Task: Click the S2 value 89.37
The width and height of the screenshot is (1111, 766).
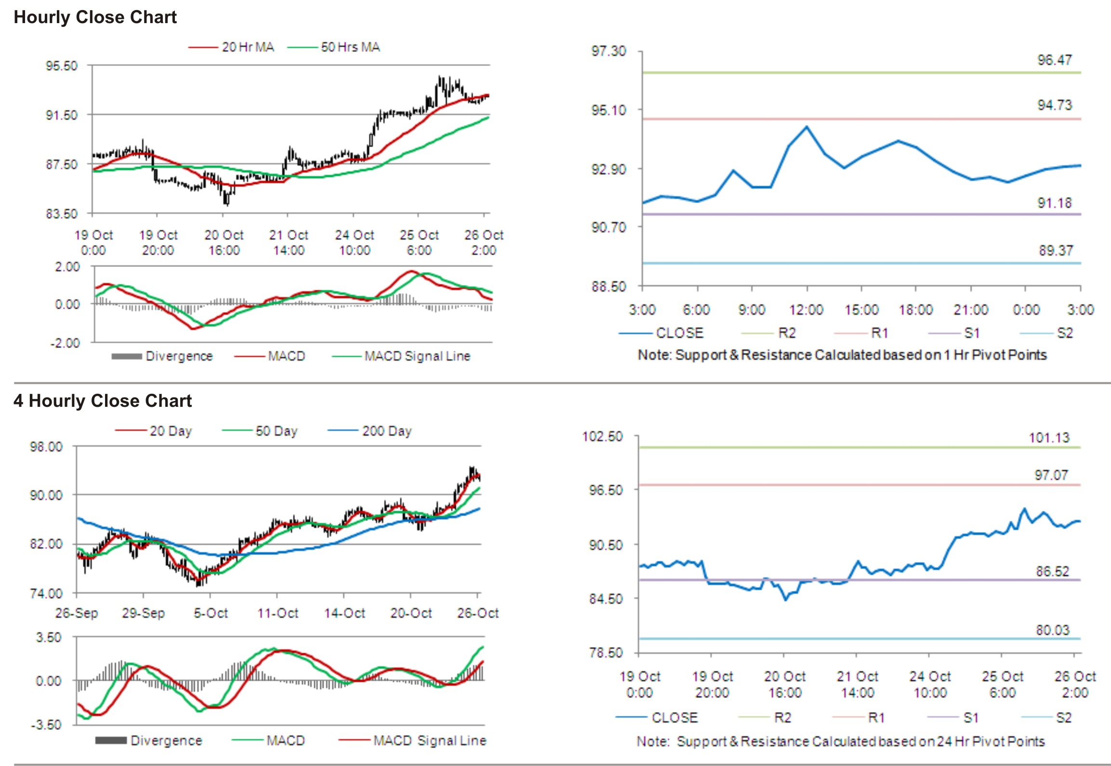Action: point(1056,250)
